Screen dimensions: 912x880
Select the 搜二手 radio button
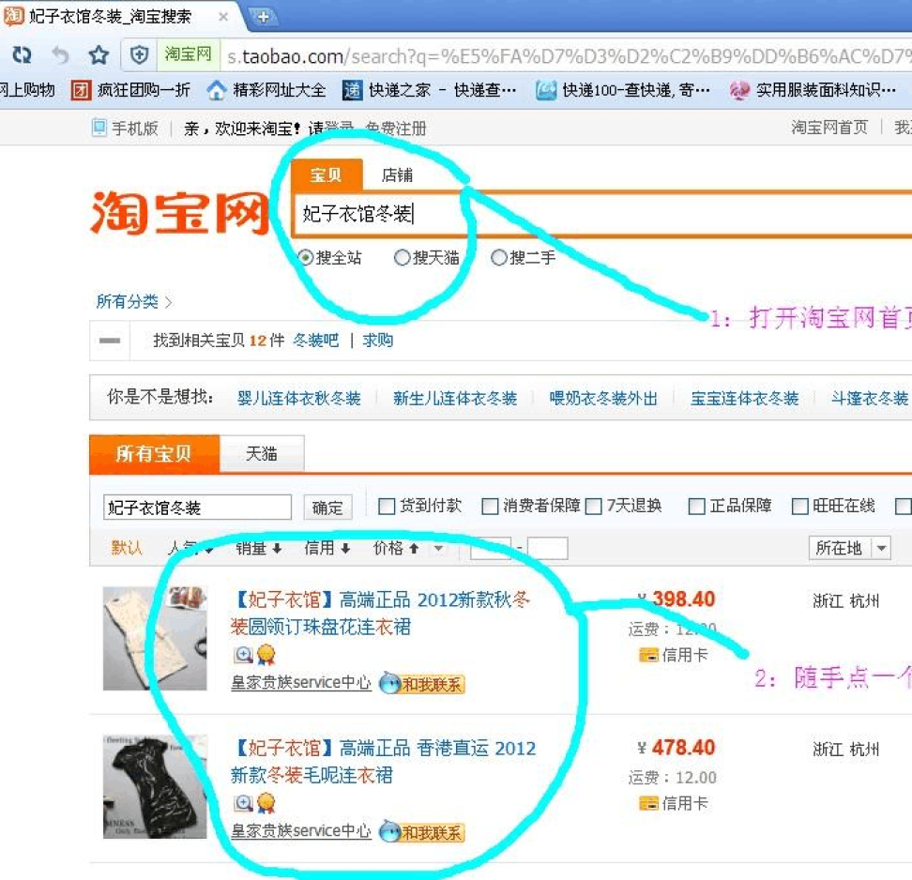[499, 257]
